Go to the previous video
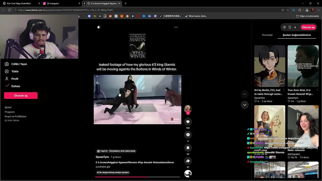The height and width of the screenshot is (181, 322). (x=245, y=94)
